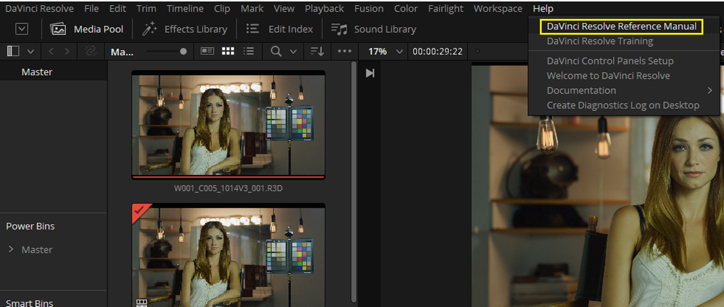Open the Workspace menu
Viewport: 724px width, 307px height.
click(x=498, y=8)
